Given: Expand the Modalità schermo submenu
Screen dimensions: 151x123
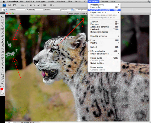Looking at the screenshot, I should [104, 36].
